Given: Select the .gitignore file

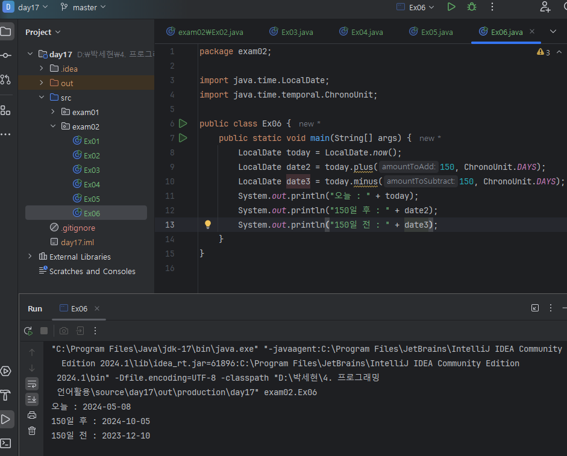Looking at the screenshot, I should point(73,228).
